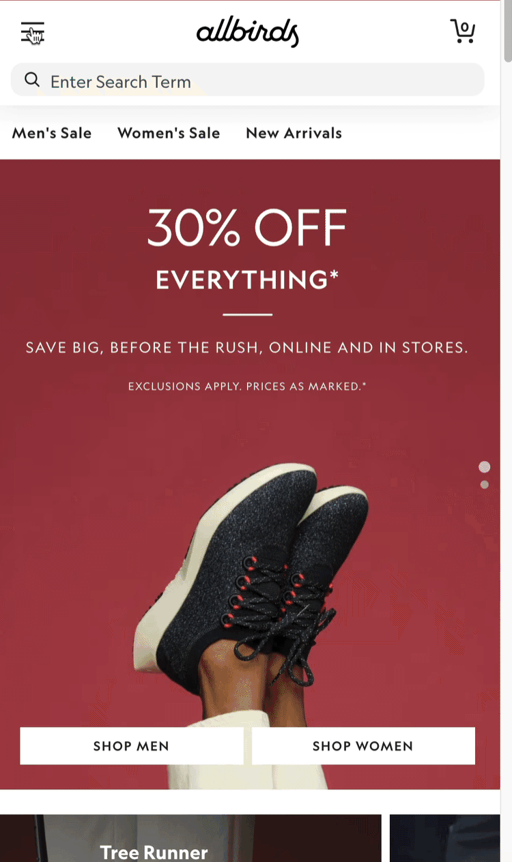Click the SHOP WOMEN button
This screenshot has height=862, width=512.
coord(363,746)
